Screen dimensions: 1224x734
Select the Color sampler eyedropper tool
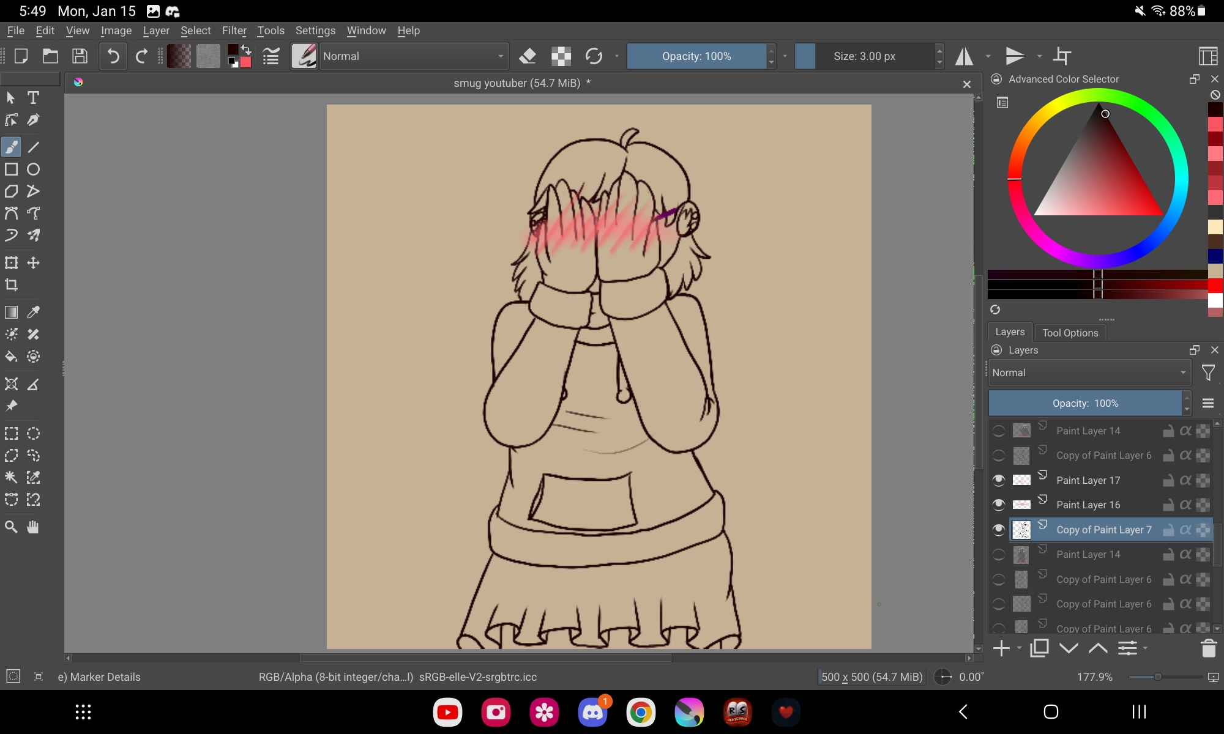pyautogui.click(x=34, y=312)
